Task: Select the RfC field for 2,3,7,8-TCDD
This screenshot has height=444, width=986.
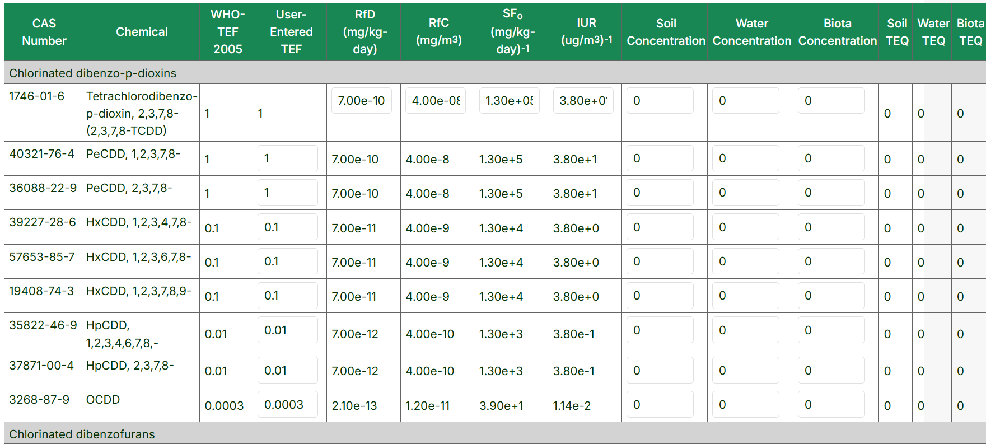Action: pos(435,101)
